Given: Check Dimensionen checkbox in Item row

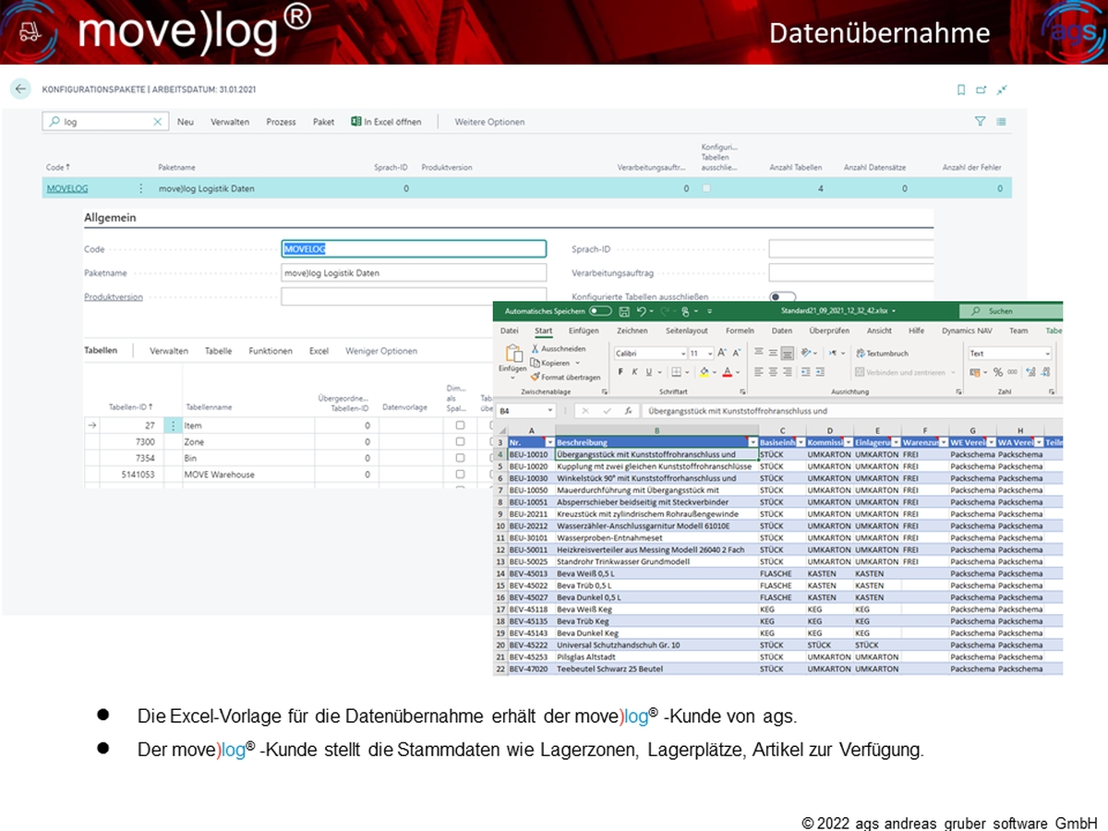Looking at the screenshot, I should click(460, 426).
